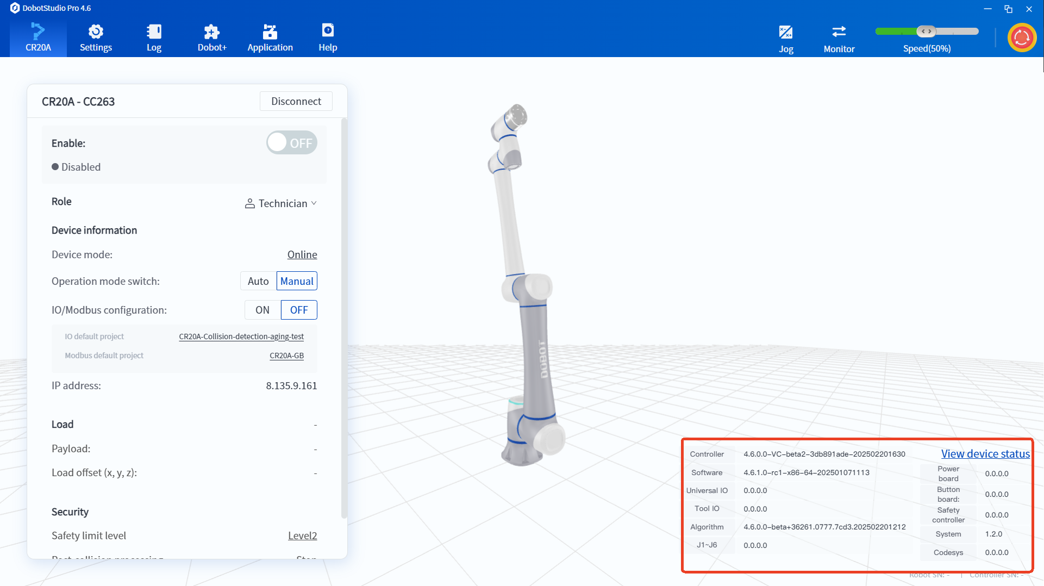Switch operation mode to Auto
Image resolution: width=1044 pixels, height=586 pixels.
[258, 281]
